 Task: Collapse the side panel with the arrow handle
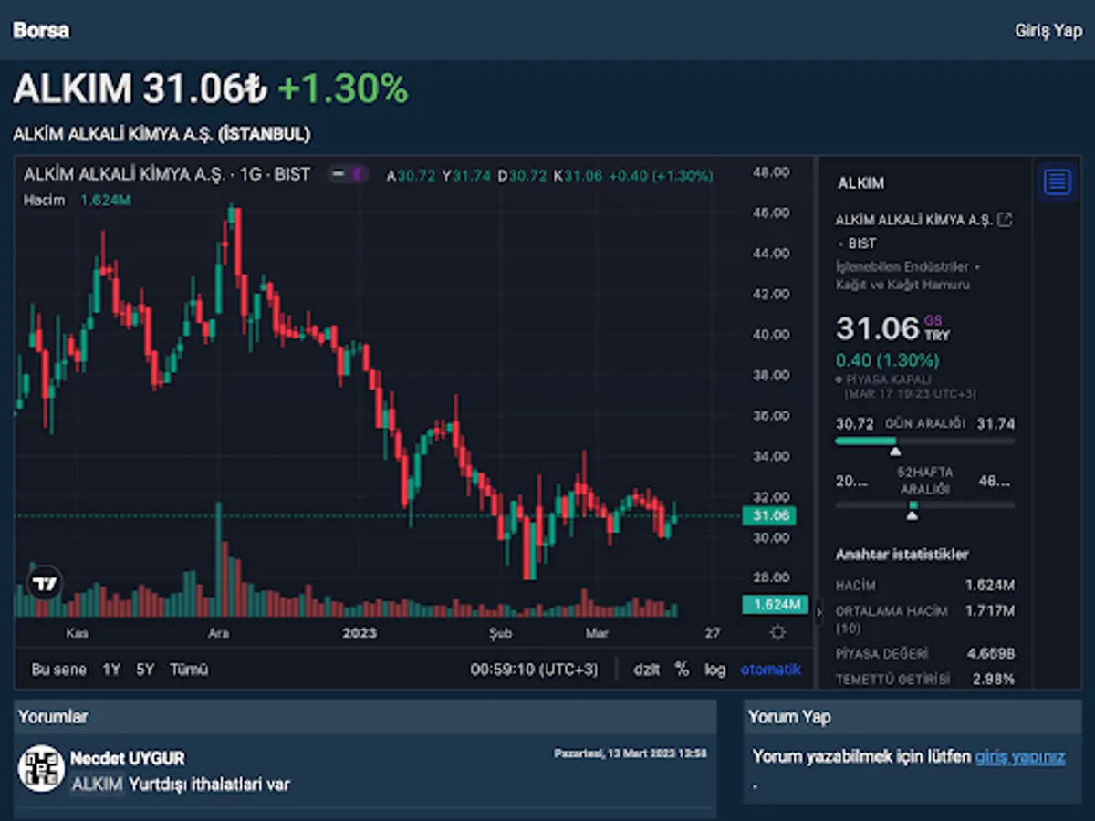818,614
